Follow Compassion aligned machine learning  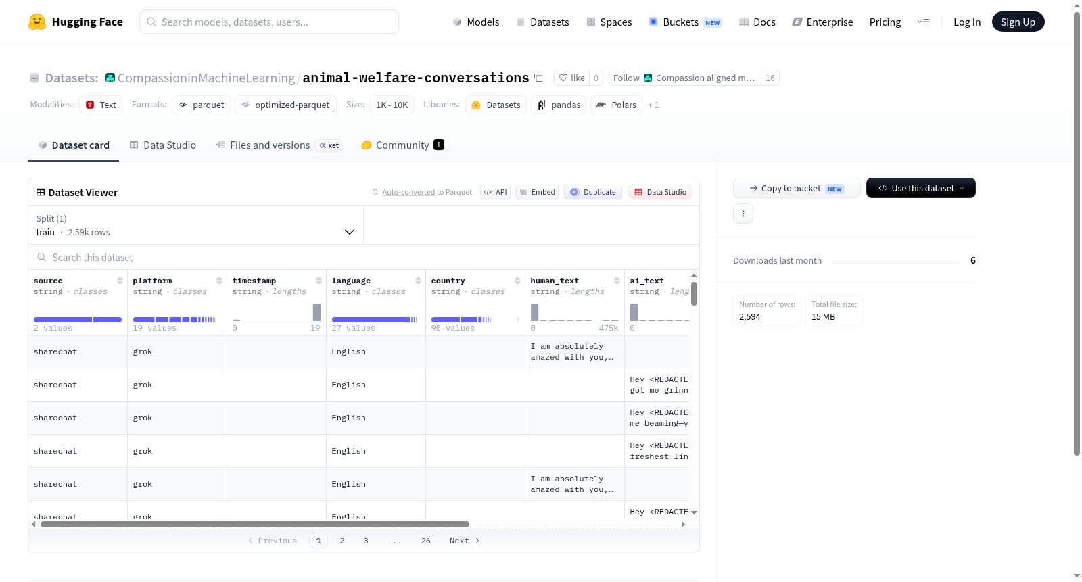(684, 78)
